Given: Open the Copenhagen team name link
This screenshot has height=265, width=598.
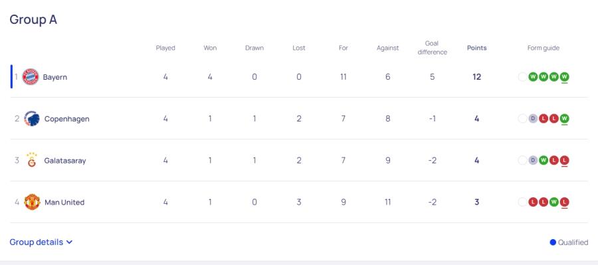Looking at the screenshot, I should [x=66, y=119].
